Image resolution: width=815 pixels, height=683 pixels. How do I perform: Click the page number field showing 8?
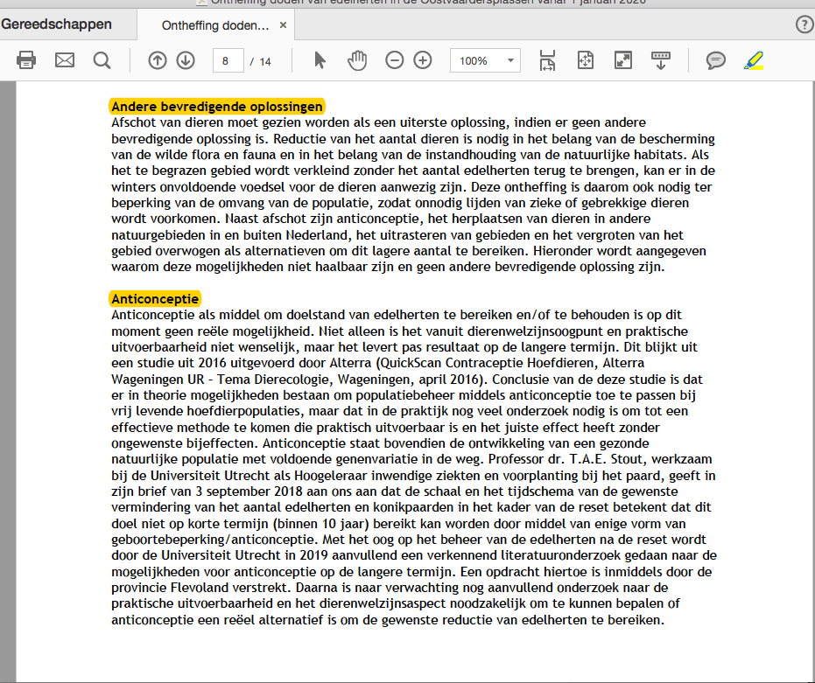point(227,60)
